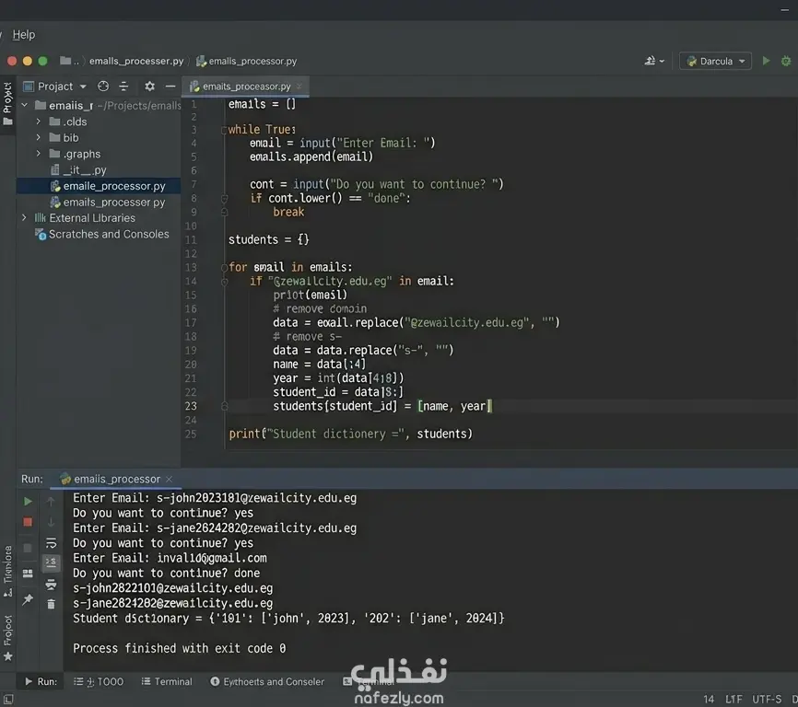The image size is (798, 707).
Task: Open the Help menu
Action: tap(23, 35)
